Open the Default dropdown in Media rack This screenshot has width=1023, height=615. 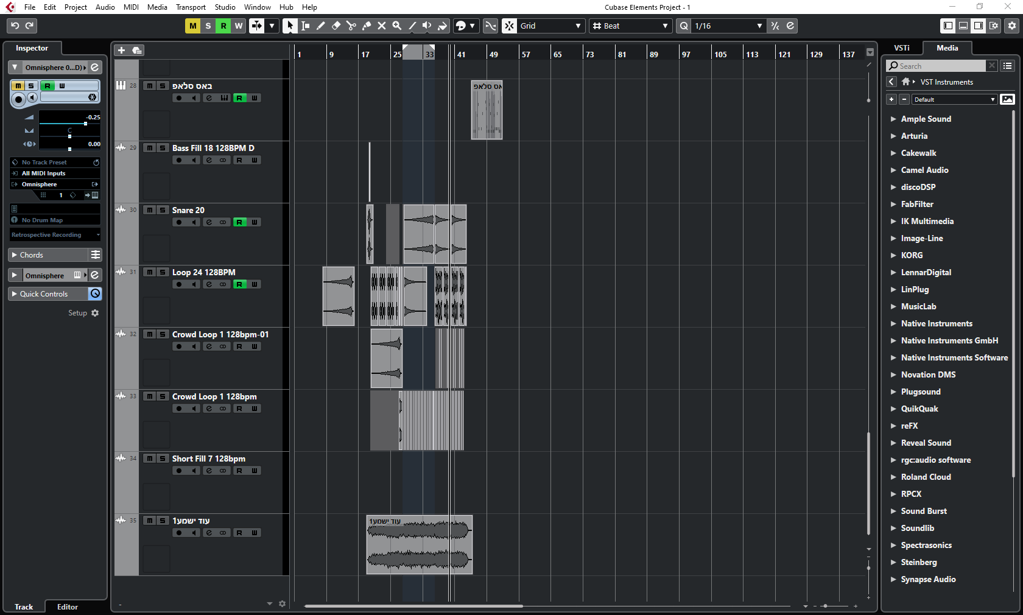(954, 99)
